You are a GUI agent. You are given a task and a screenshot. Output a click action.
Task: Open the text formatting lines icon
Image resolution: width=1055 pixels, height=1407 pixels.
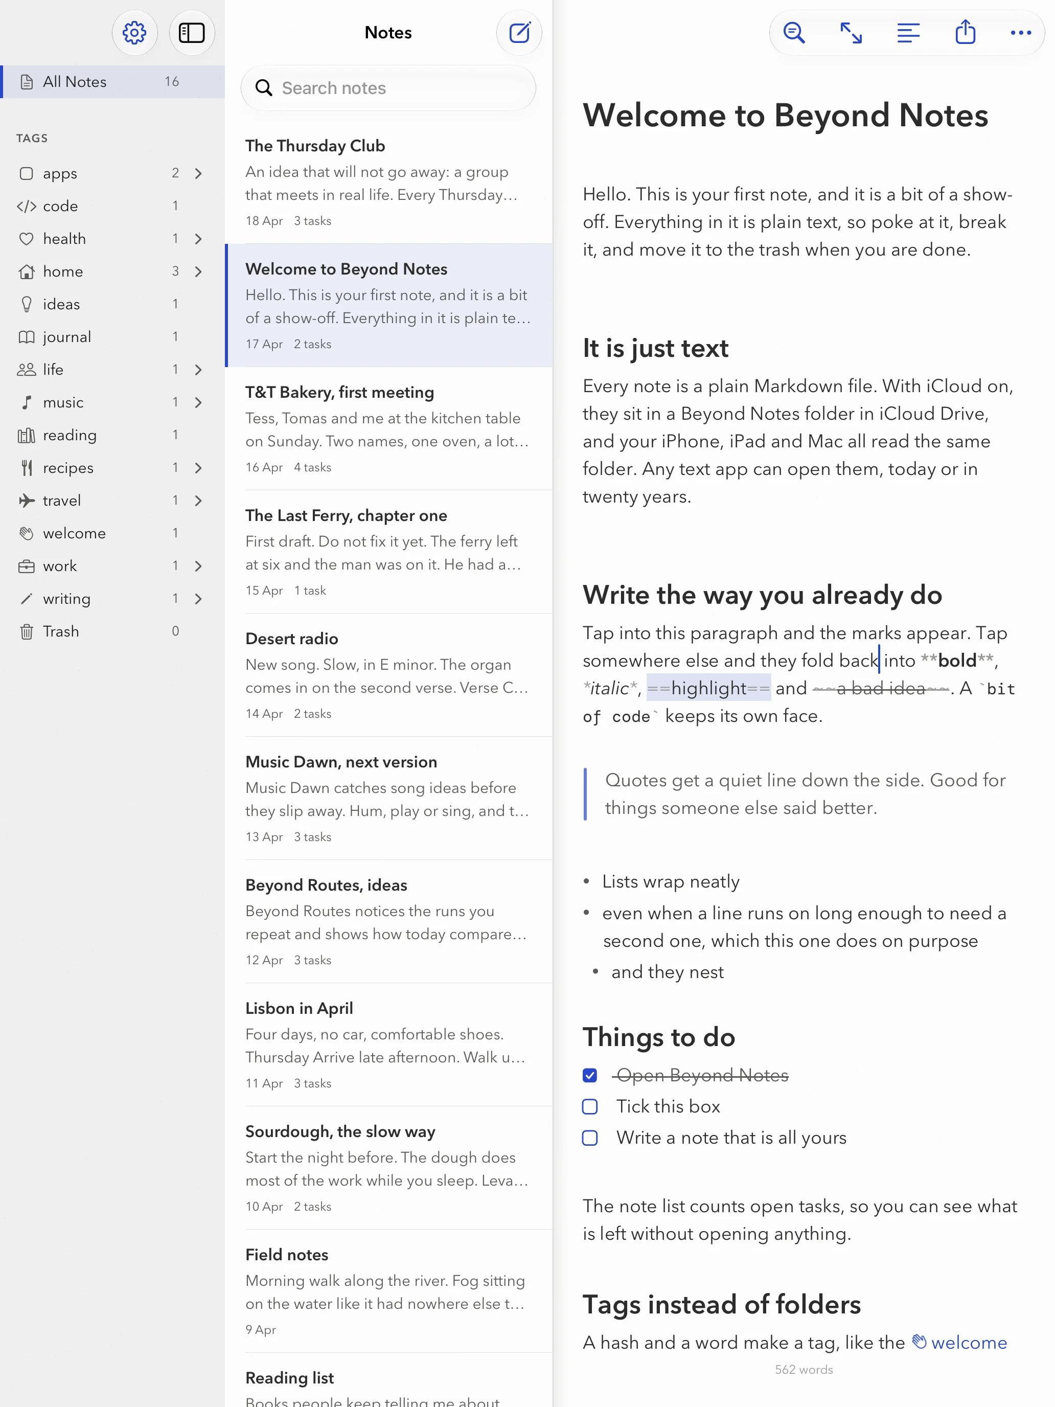point(908,33)
